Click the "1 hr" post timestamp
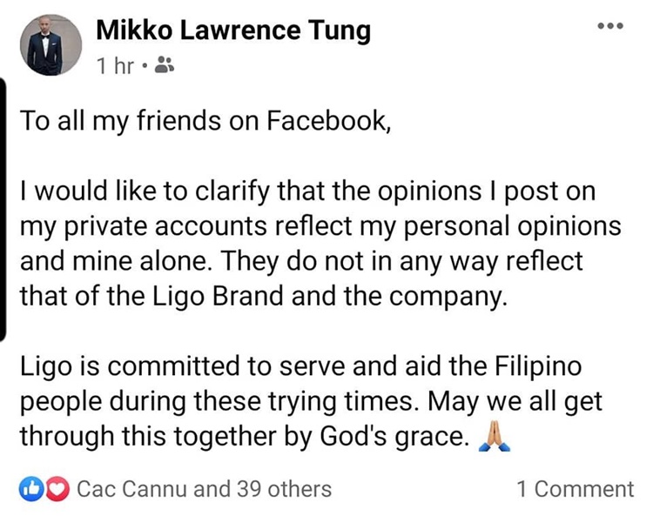This screenshot has width=653, height=516. (x=115, y=65)
